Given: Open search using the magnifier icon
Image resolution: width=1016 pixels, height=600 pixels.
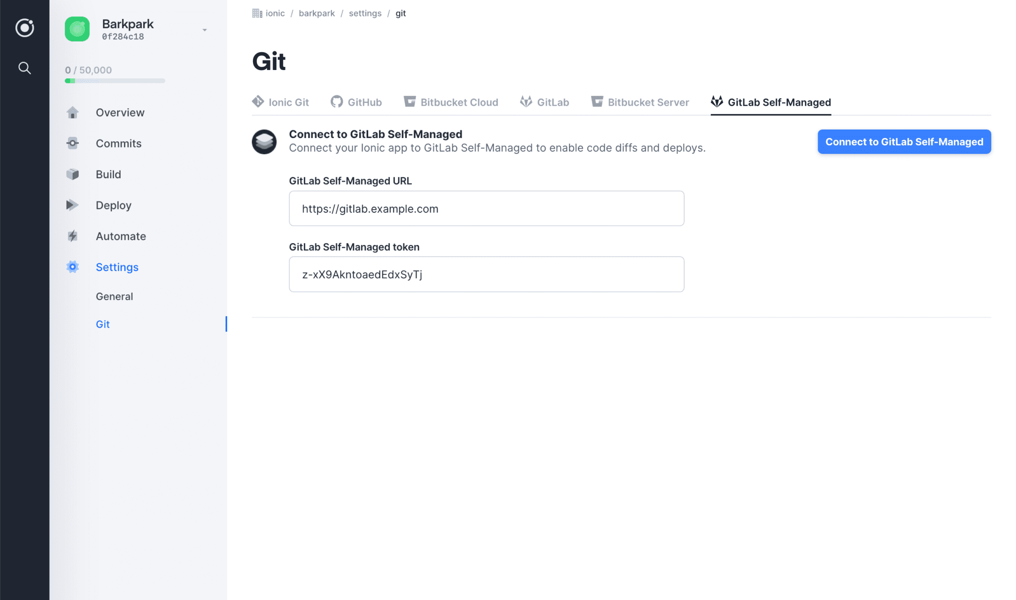Looking at the screenshot, I should point(24,68).
